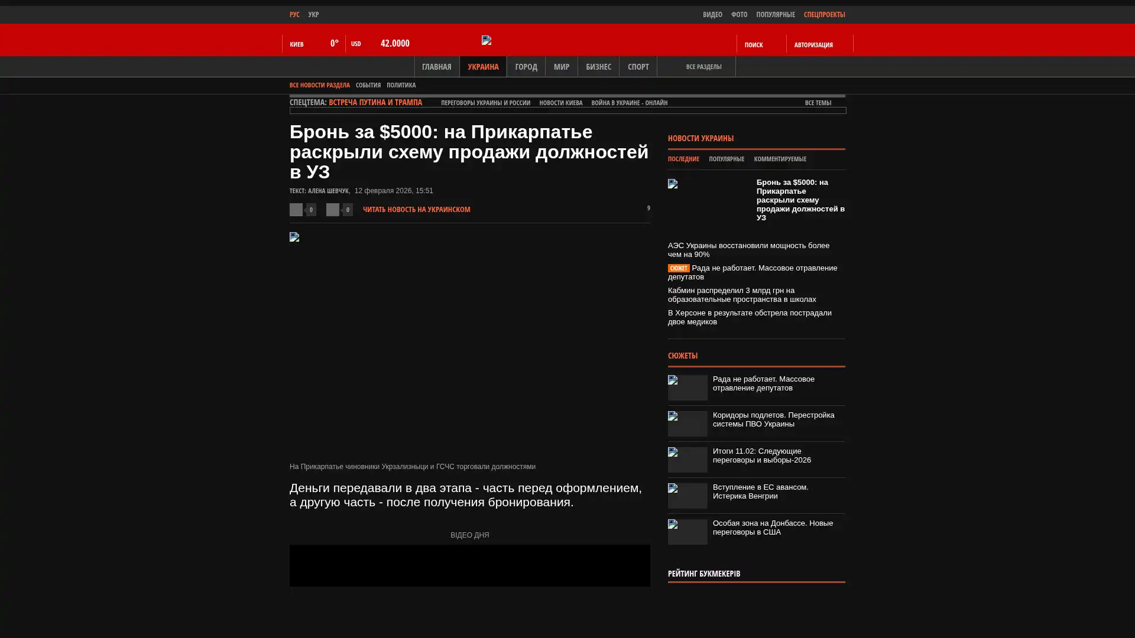
Task: Switch to Комментируемые news tab
Action: pos(780,159)
